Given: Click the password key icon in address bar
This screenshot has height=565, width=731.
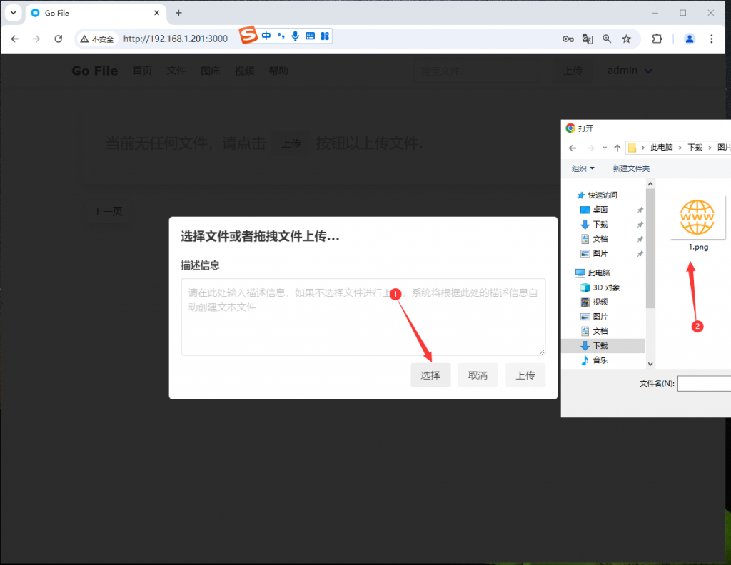Looking at the screenshot, I should (569, 39).
